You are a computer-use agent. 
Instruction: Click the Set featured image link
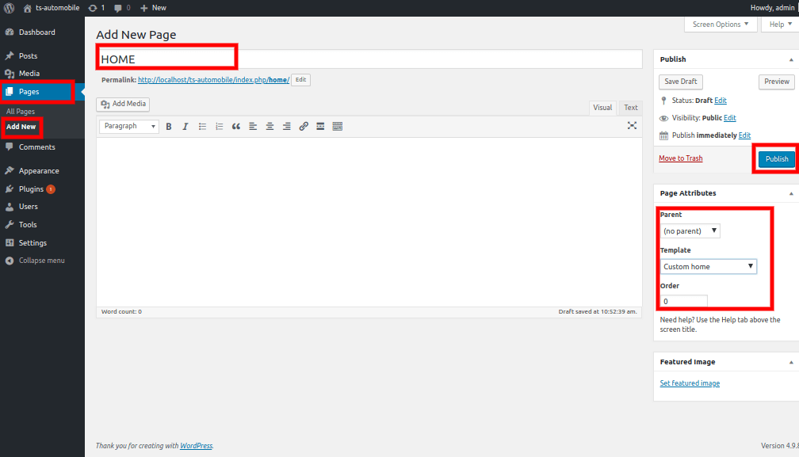690,383
